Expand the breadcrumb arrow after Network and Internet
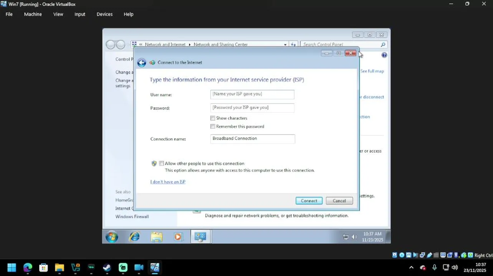The image size is (493, 276). click(189, 44)
